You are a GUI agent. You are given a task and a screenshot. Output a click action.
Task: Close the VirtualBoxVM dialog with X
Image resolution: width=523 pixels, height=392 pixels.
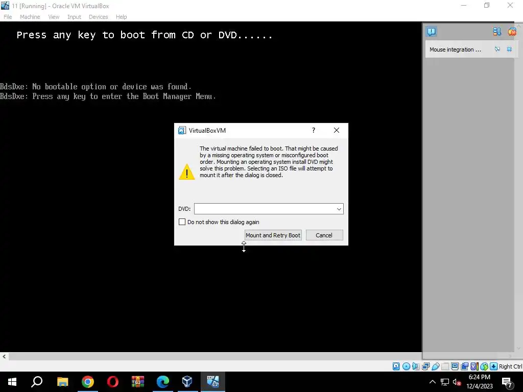coord(337,130)
